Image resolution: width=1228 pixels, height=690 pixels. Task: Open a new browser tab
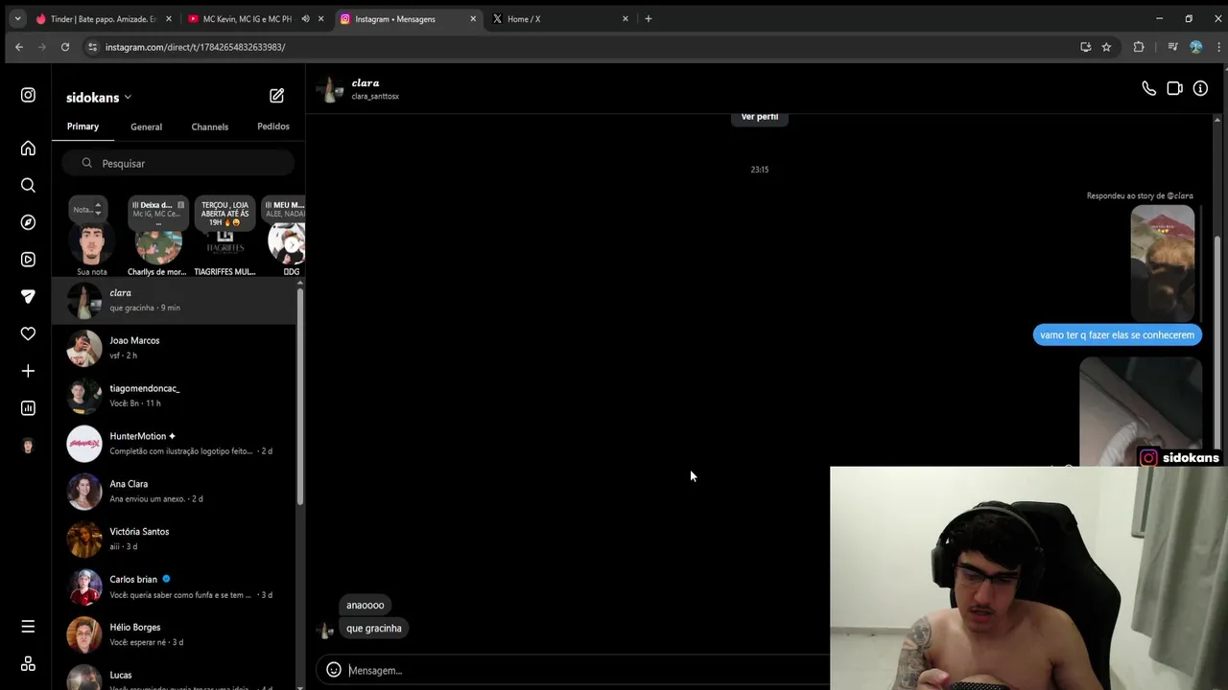[649, 18]
